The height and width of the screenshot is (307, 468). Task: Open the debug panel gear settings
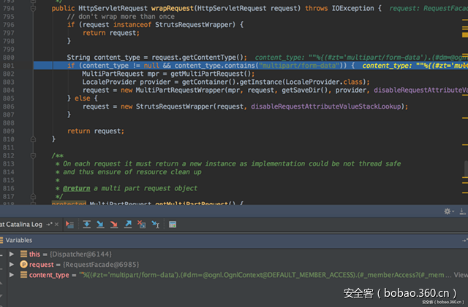(448, 211)
